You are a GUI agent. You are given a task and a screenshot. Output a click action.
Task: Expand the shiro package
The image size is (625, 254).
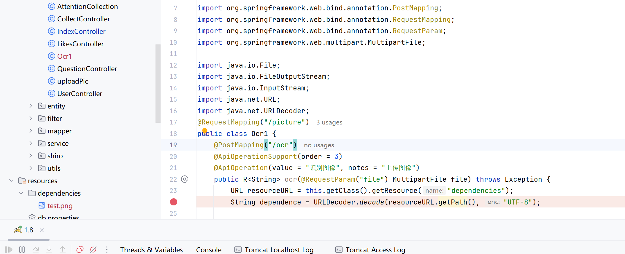point(31,156)
